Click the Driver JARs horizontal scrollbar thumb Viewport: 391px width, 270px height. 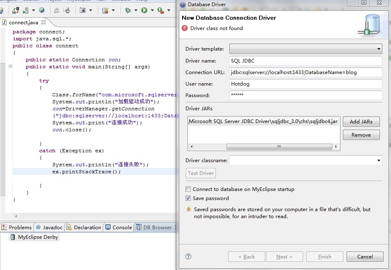click(279, 147)
